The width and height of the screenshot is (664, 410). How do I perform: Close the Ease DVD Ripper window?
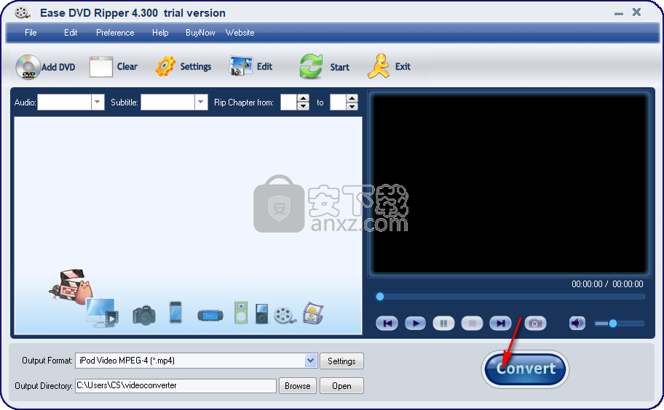coord(636,12)
